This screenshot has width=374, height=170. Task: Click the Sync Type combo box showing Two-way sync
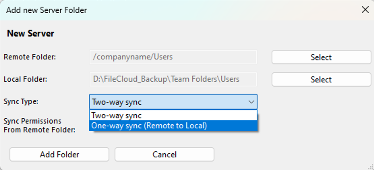[173, 102]
